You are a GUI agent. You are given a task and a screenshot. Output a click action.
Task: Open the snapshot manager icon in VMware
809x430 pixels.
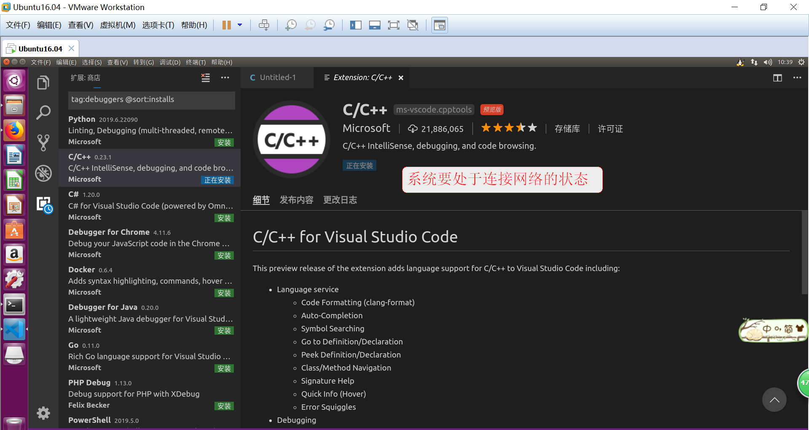(x=329, y=25)
